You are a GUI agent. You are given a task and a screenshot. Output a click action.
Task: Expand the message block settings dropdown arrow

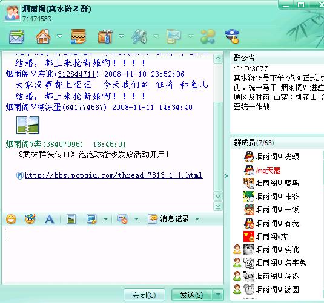[x=136, y=219]
